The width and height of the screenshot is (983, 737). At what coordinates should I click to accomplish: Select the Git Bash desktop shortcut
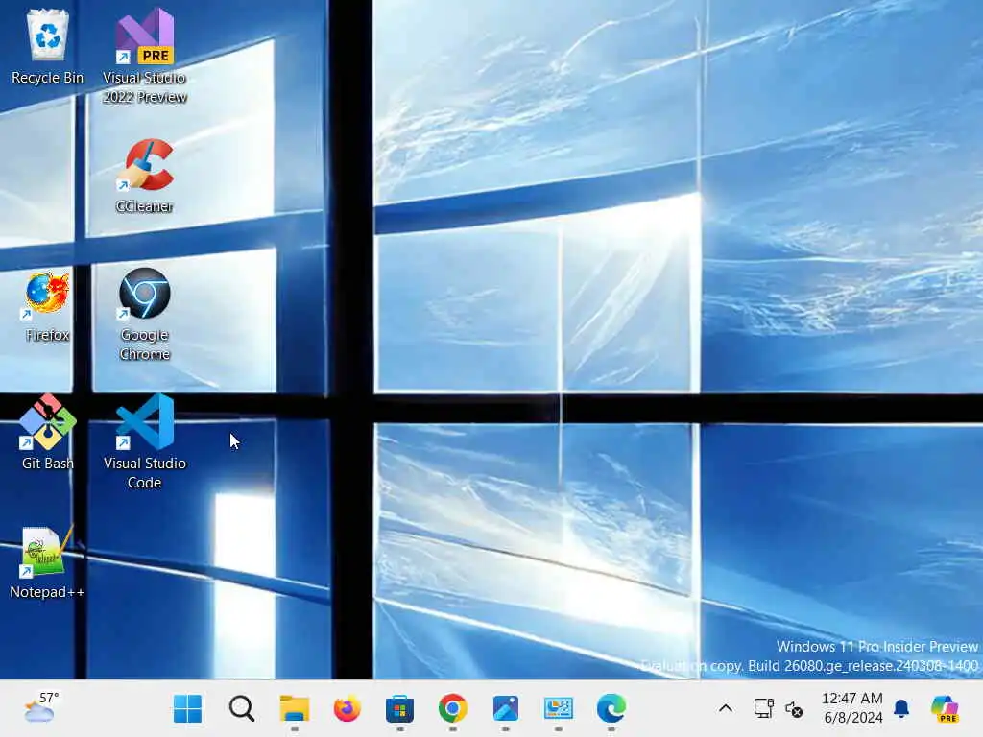[x=48, y=433]
